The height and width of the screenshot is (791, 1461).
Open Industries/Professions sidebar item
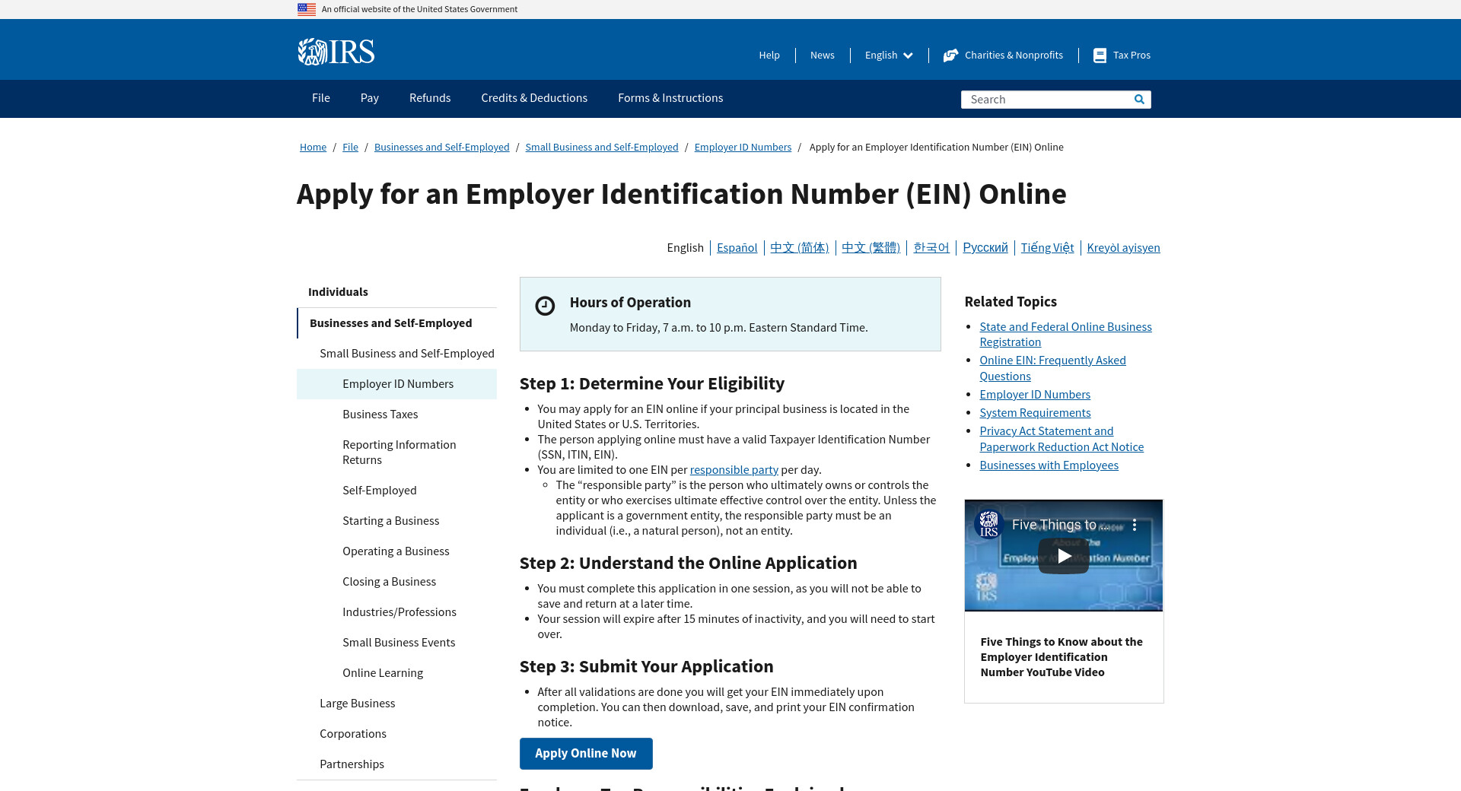(x=396, y=612)
